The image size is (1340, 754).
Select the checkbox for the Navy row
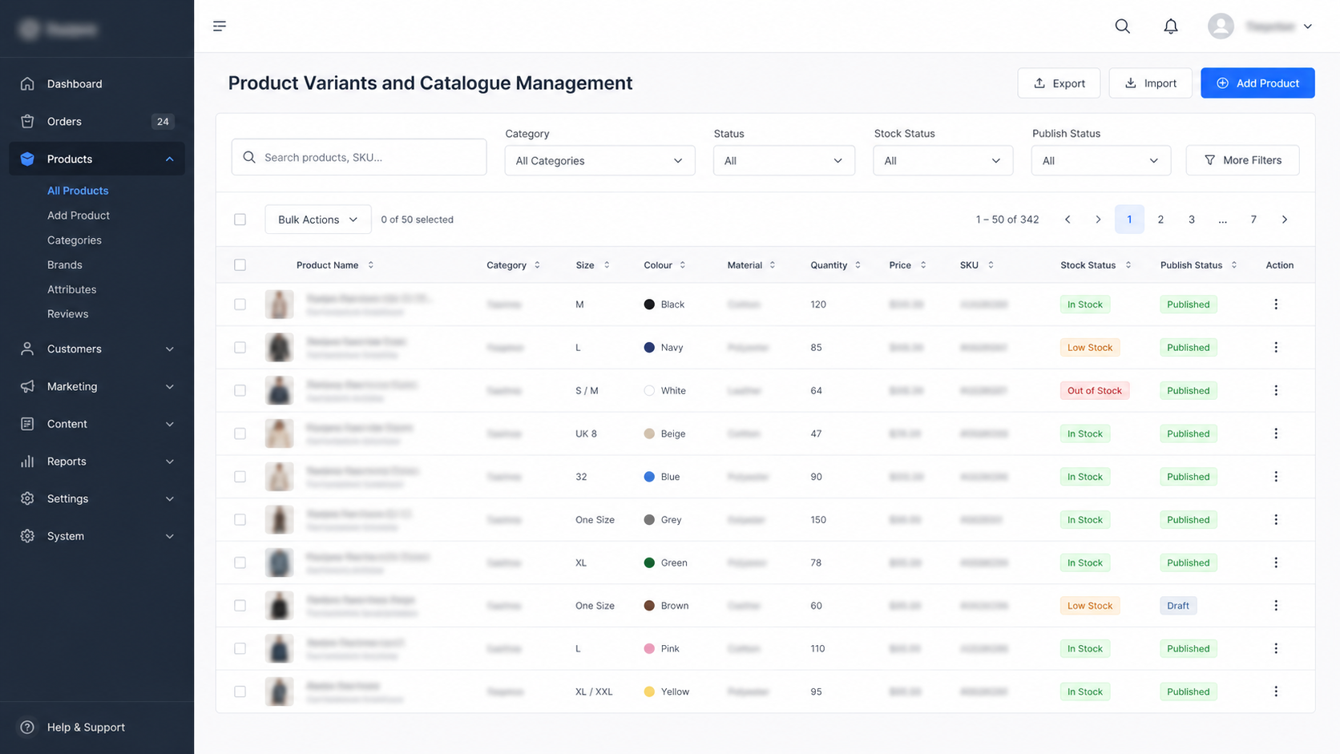(240, 348)
